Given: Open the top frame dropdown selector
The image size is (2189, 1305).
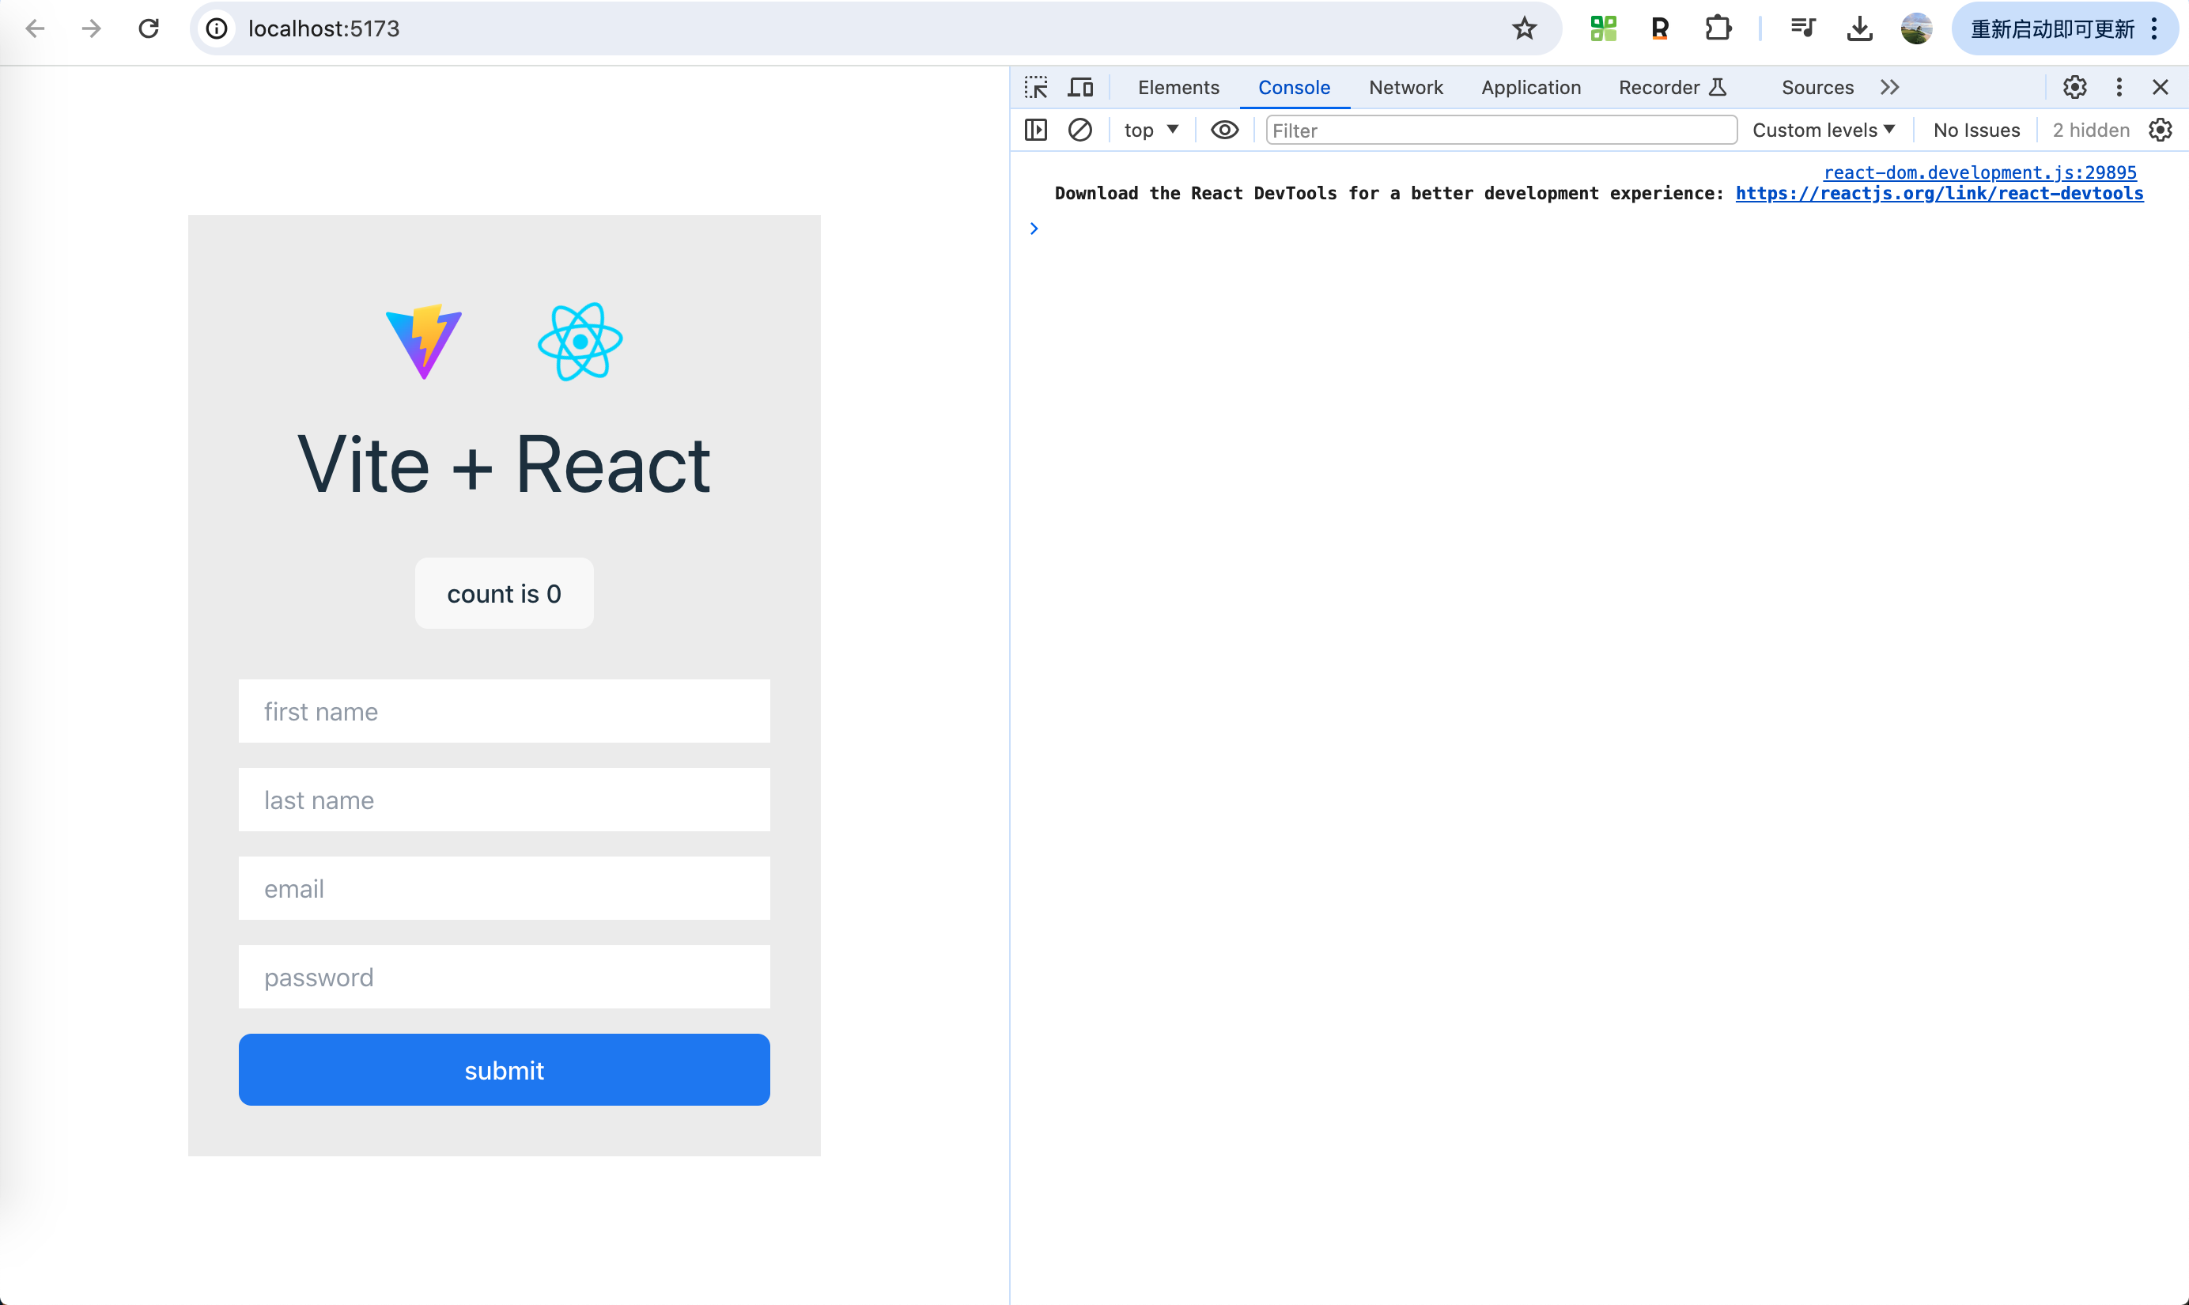Looking at the screenshot, I should pyautogui.click(x=1151, y=129).
